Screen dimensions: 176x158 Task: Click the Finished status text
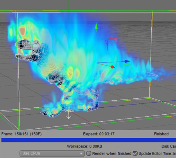pos(161,134)
